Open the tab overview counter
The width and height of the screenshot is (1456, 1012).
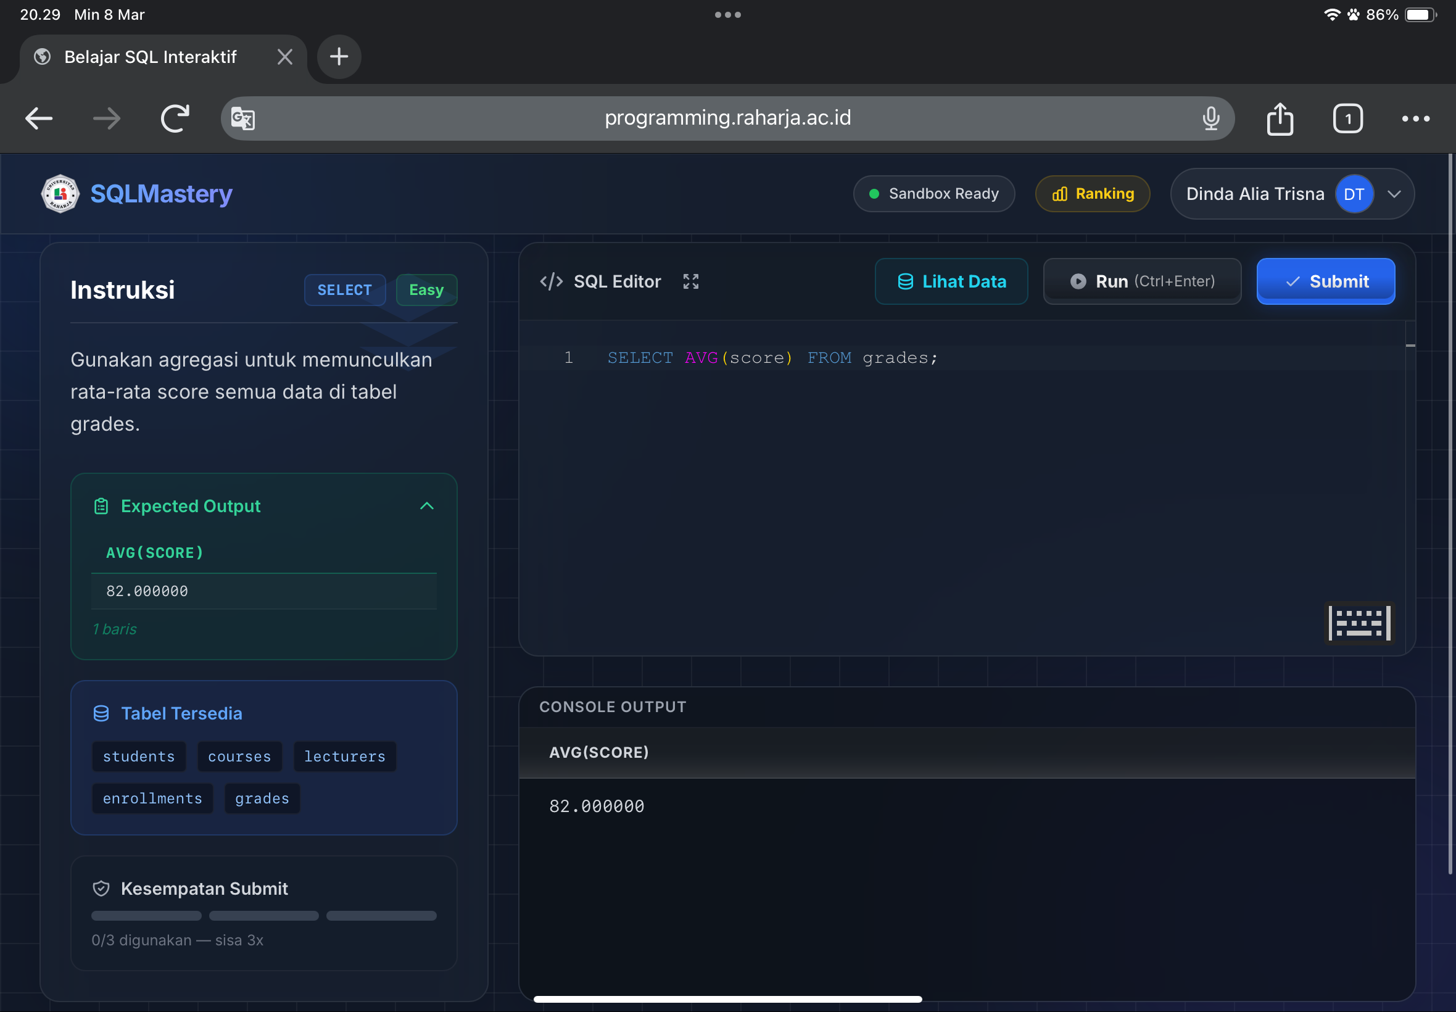[x=1347, y=118]
